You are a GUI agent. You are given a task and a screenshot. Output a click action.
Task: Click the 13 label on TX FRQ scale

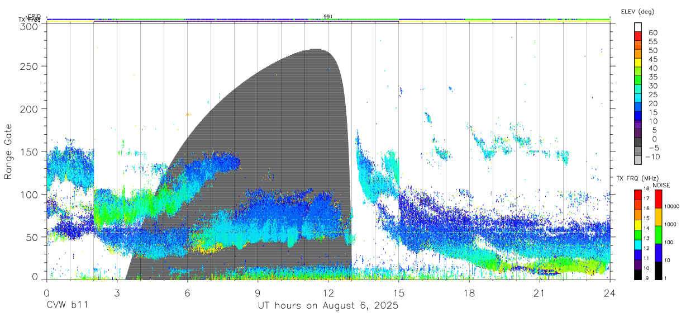click(x=646, y=238)
